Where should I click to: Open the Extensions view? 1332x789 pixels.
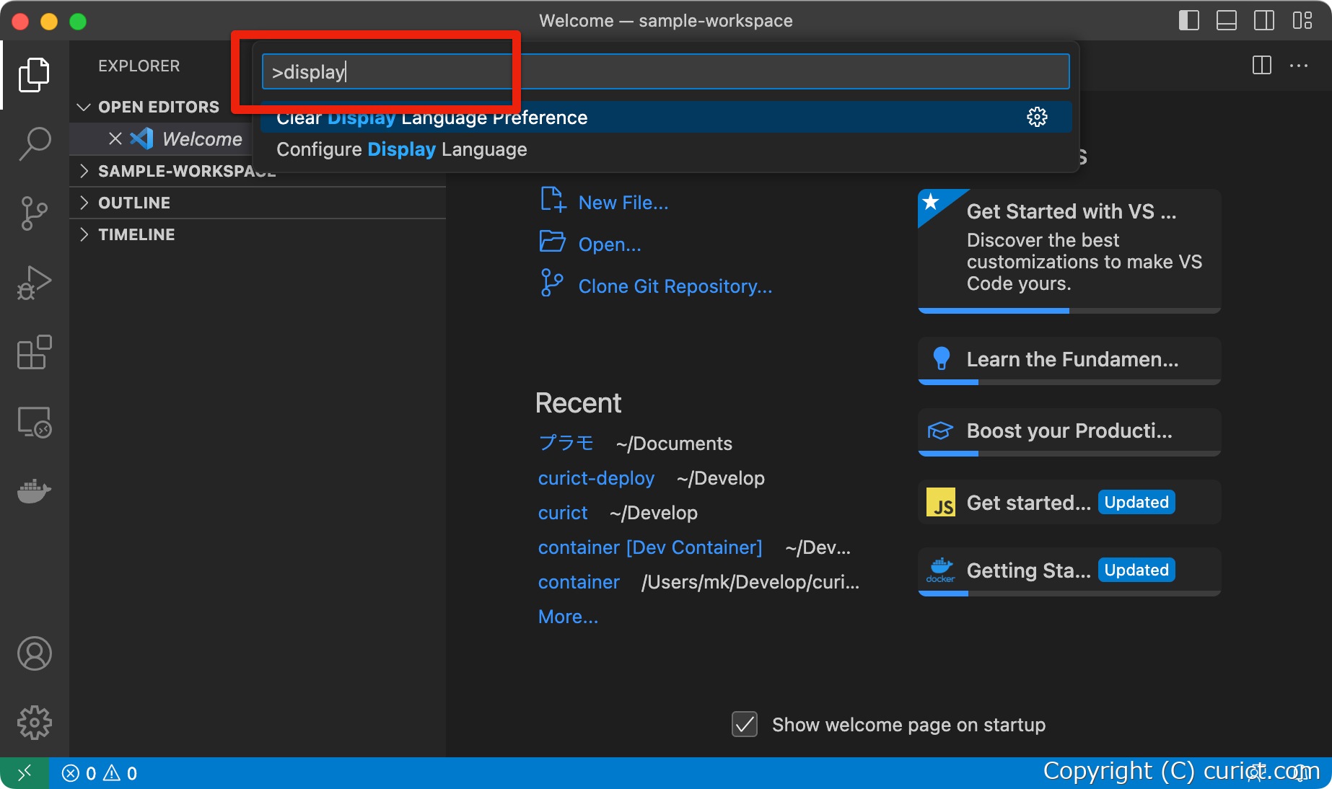(x=34, y=353)
